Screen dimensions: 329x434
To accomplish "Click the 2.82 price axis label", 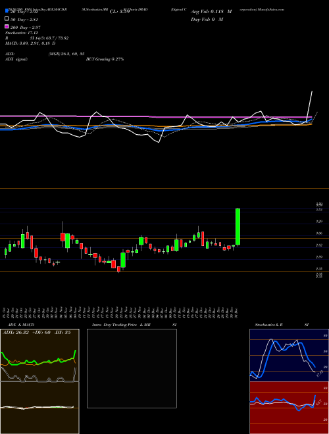I will tap(319, 245).
